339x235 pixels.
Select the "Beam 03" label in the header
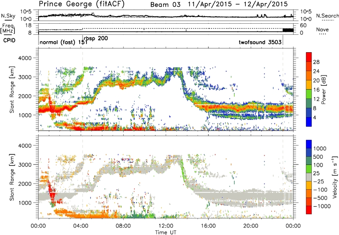pyautogui.click(x=165, y=5)
